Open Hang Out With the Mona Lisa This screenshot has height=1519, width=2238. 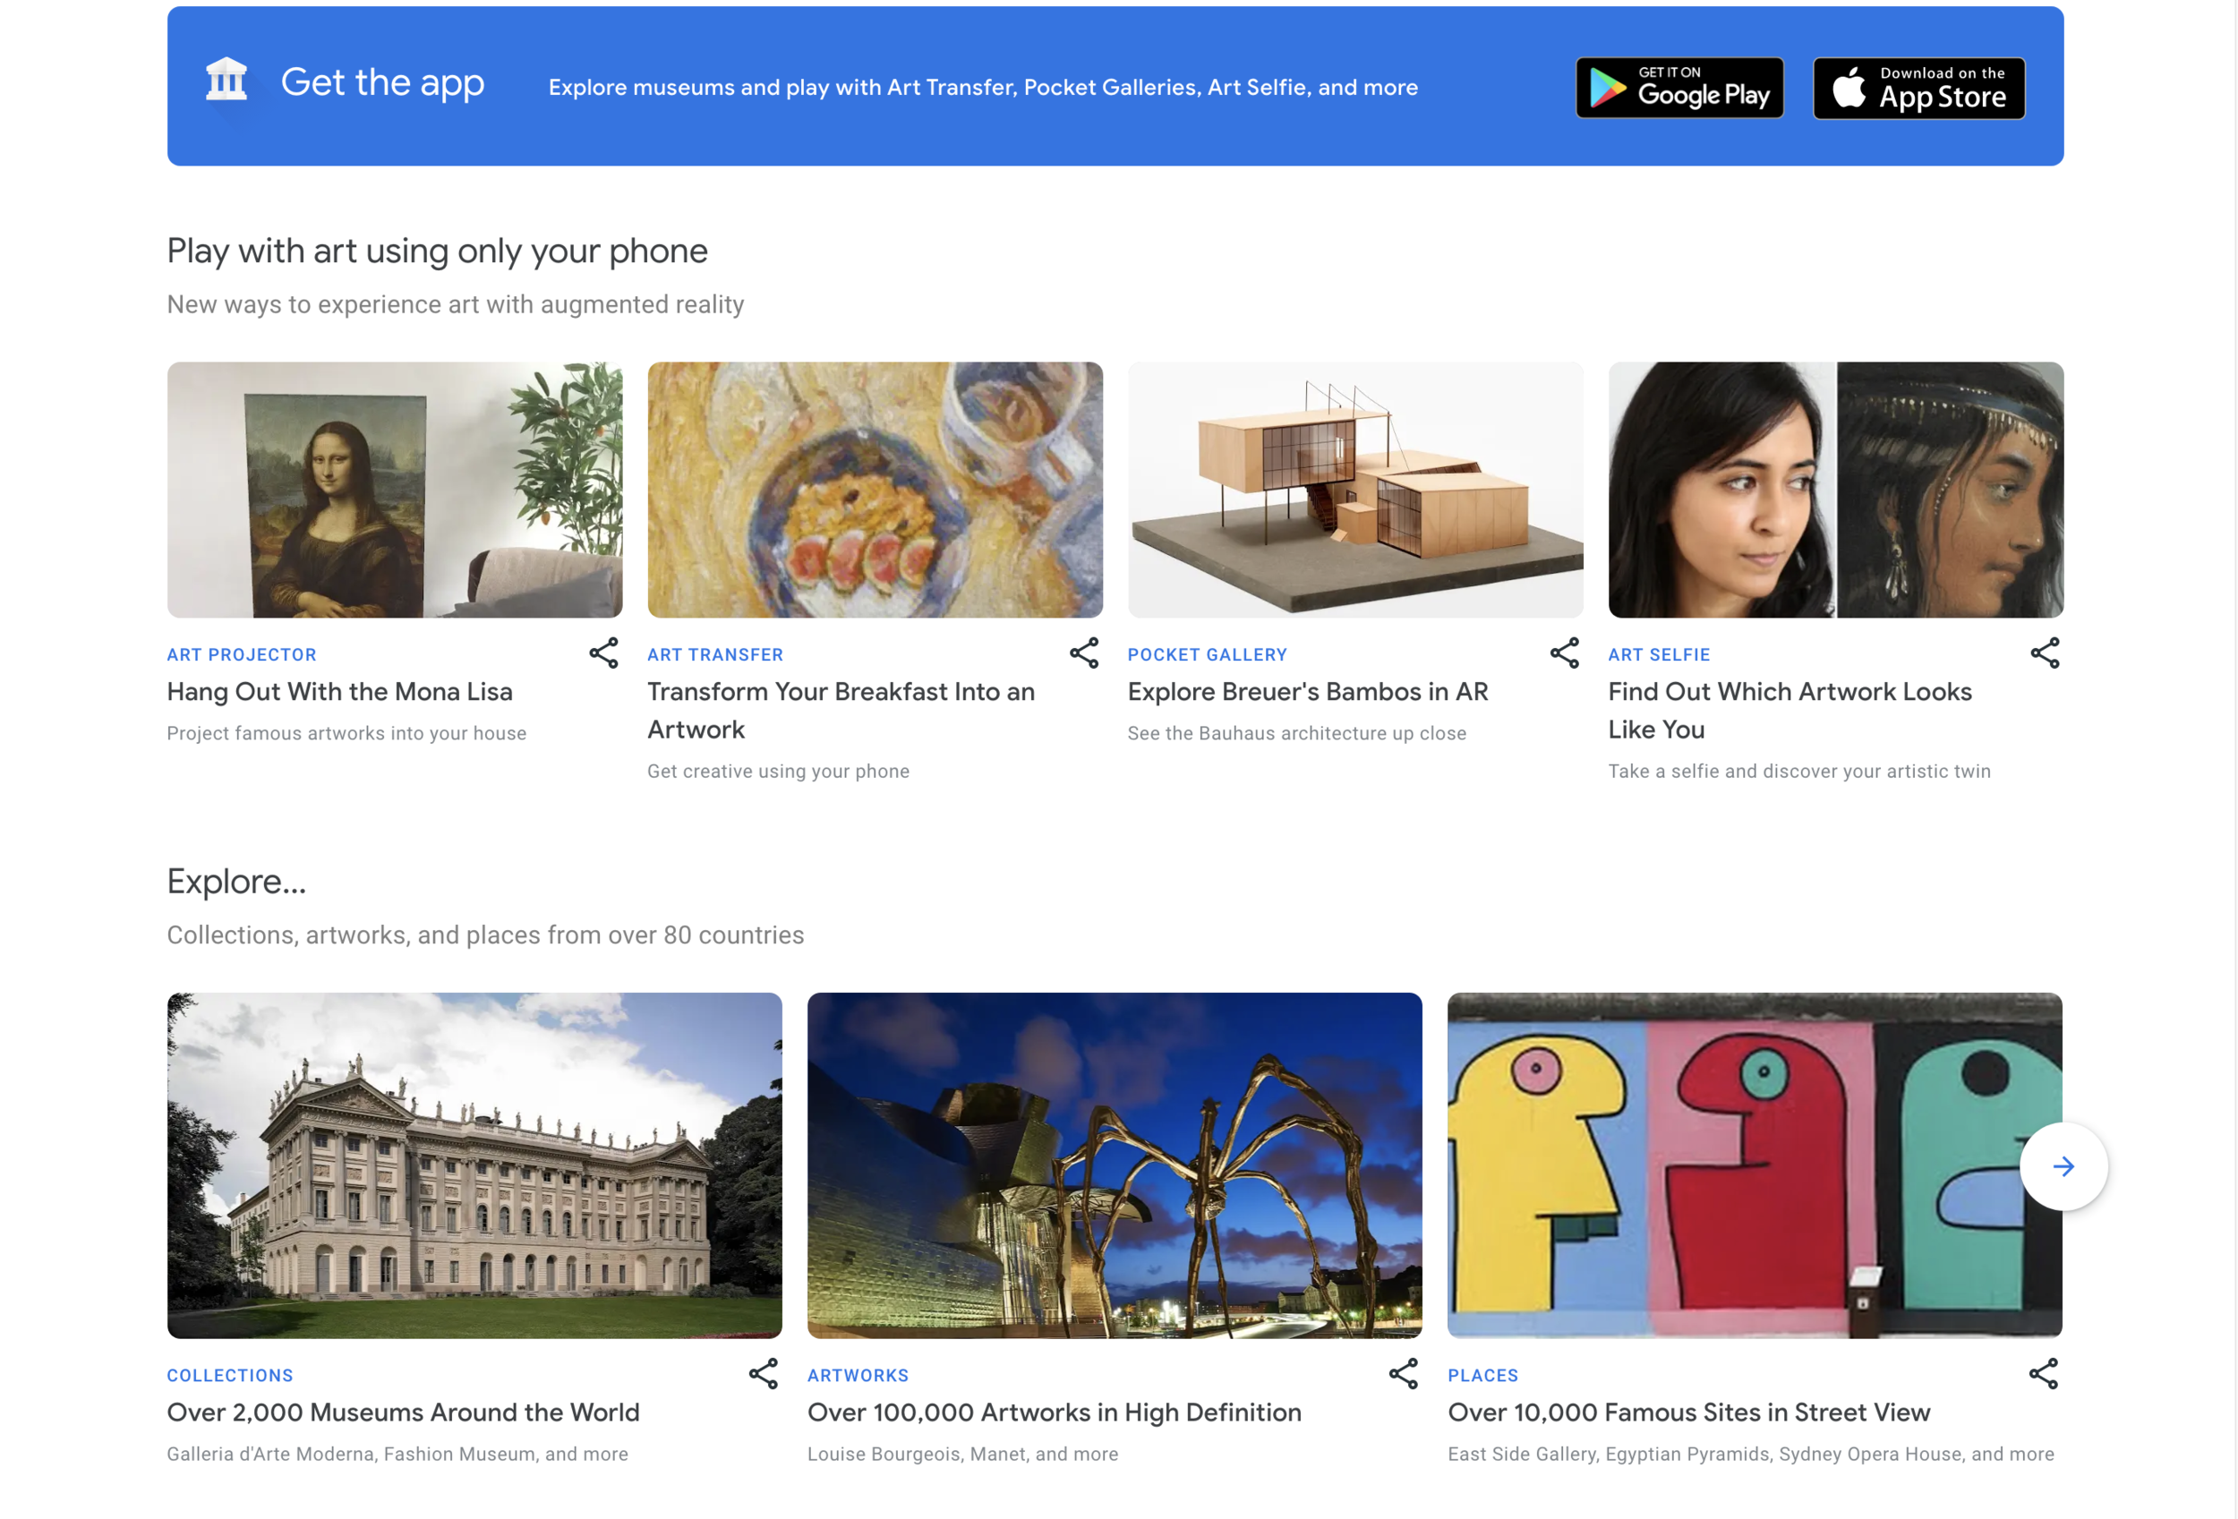pos(340,692)
